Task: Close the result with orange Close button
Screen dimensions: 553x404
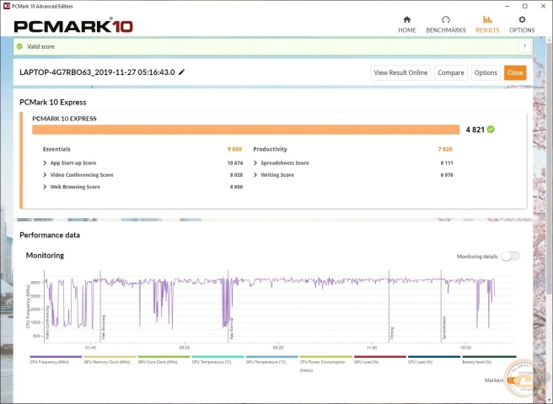Action: coord(515,72)
